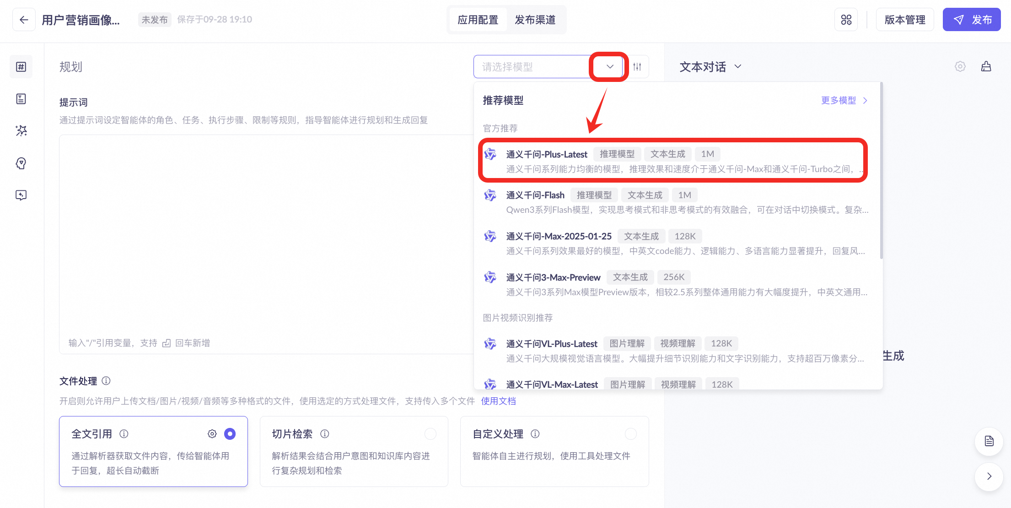Click the sidebar sparkle stars icon
The width and height of the screenshot is (1011, 508).
[21, 131]
